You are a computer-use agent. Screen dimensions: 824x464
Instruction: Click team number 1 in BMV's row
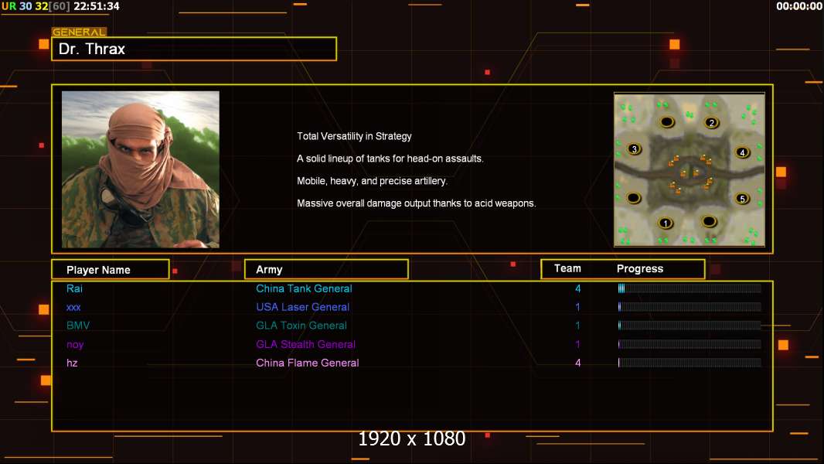pos(577,326)
